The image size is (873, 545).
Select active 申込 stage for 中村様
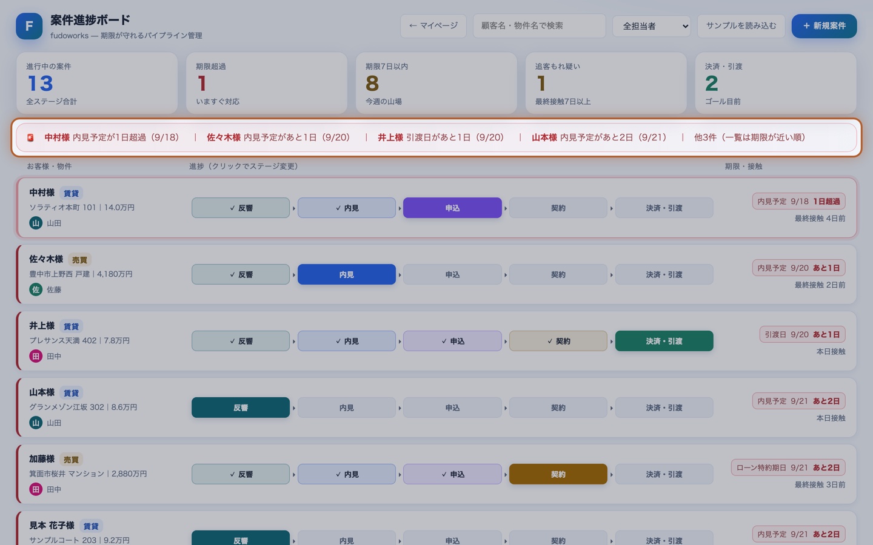click(x=452, y=208)
